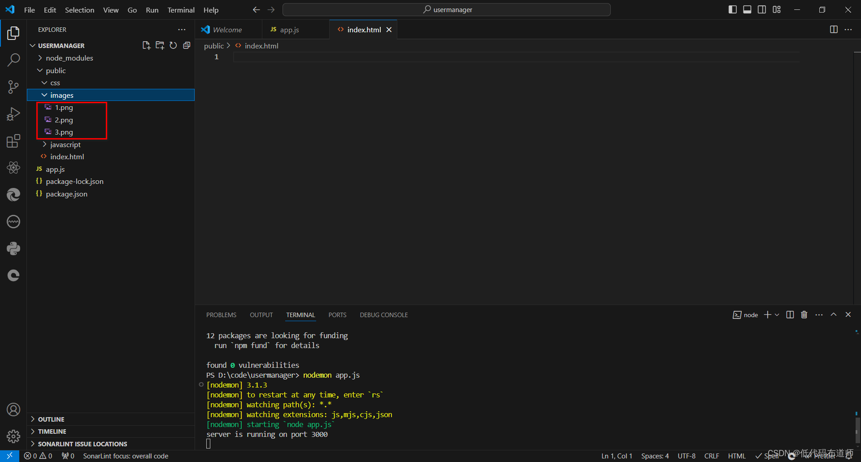This screenshot has height=462, width=861.
Task: Go back in navigation history
Action: coord(256,9)
